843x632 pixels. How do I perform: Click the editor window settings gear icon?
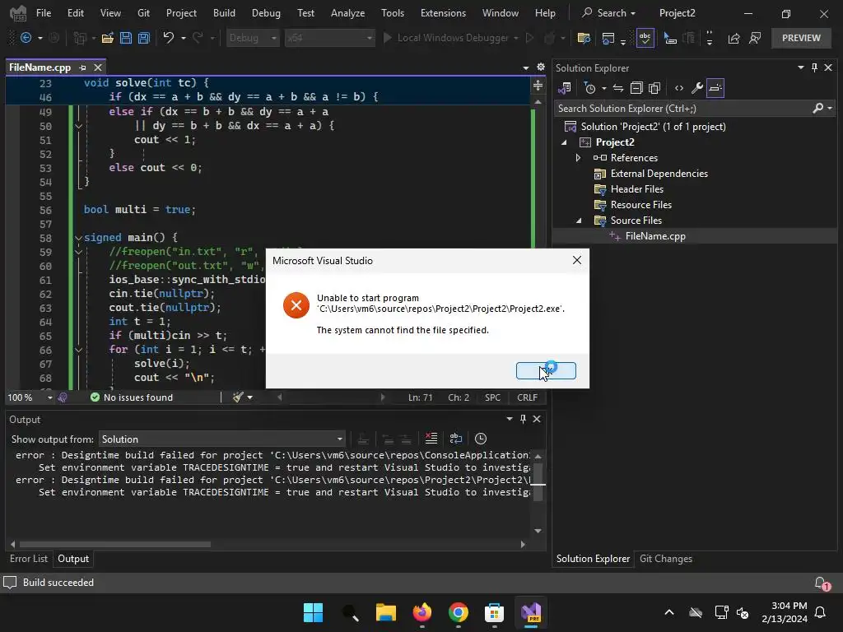(541, 67)
